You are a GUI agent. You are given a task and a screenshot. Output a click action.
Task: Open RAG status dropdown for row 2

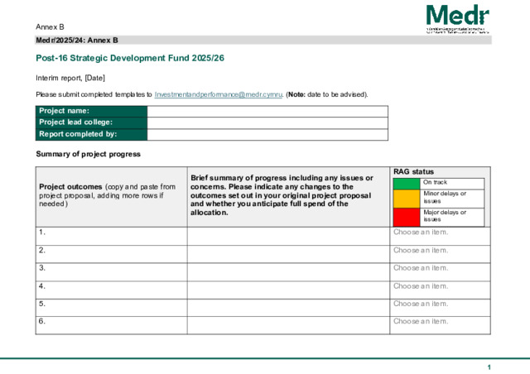pyautogui.click(x=421, y=250)
